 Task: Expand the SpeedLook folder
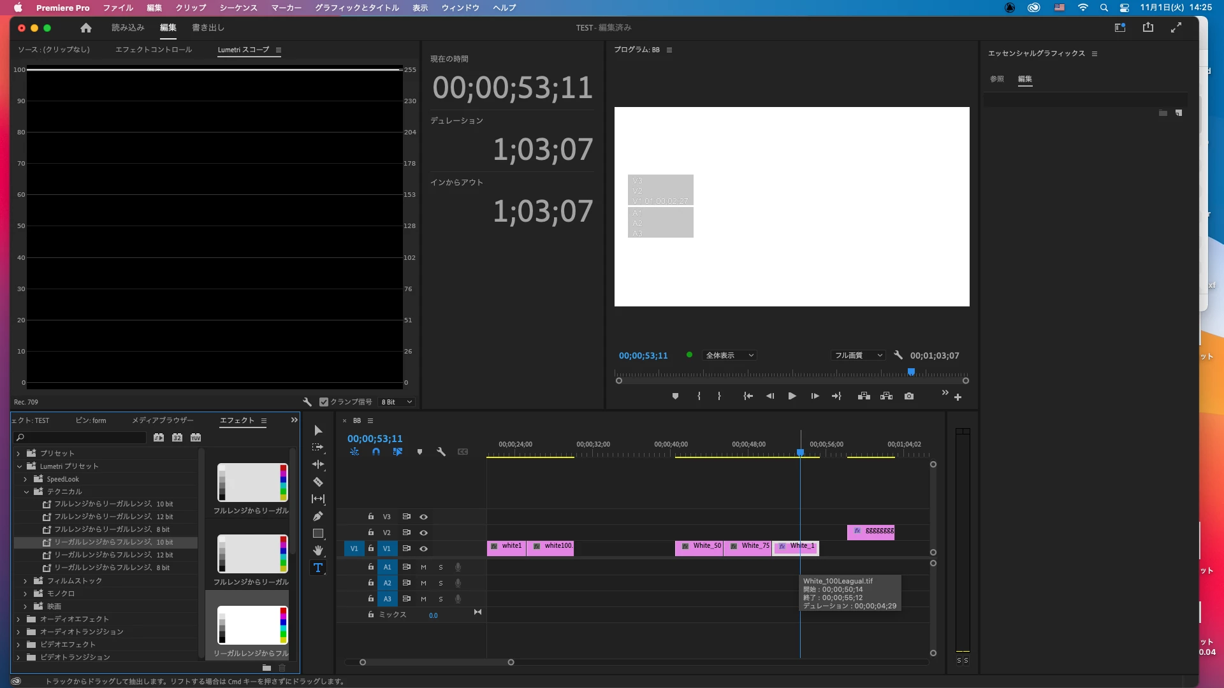click(x=25, y=479)
